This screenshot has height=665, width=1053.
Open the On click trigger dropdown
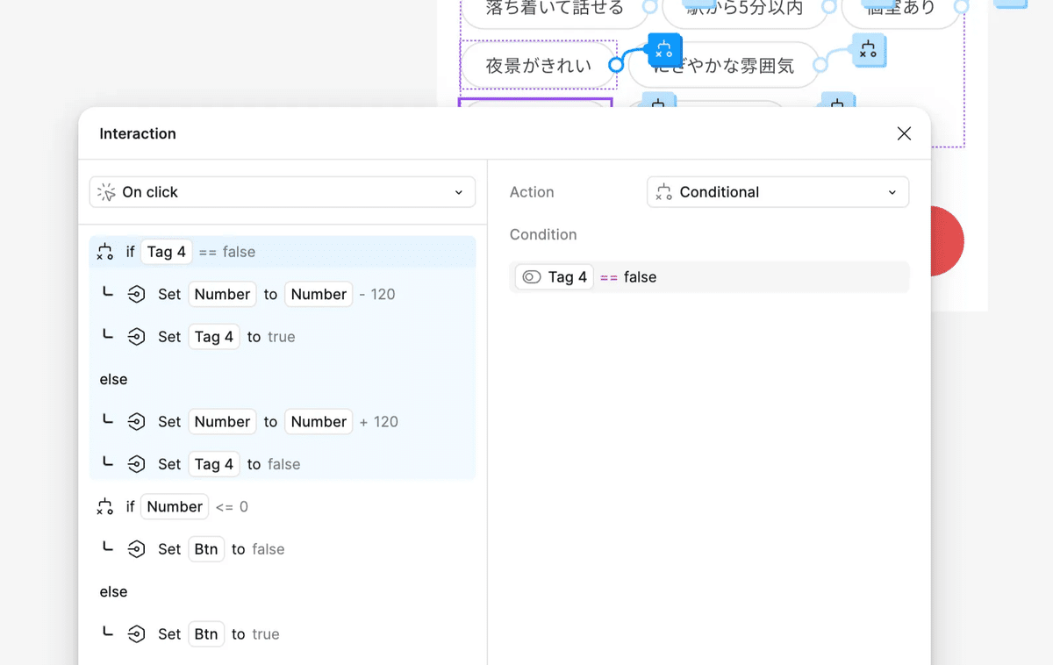(281, 191)
